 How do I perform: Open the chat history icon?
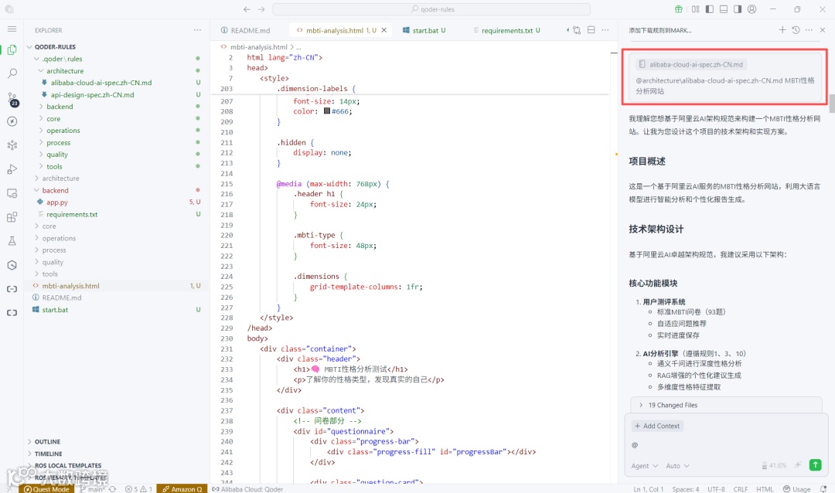point(796,30)
